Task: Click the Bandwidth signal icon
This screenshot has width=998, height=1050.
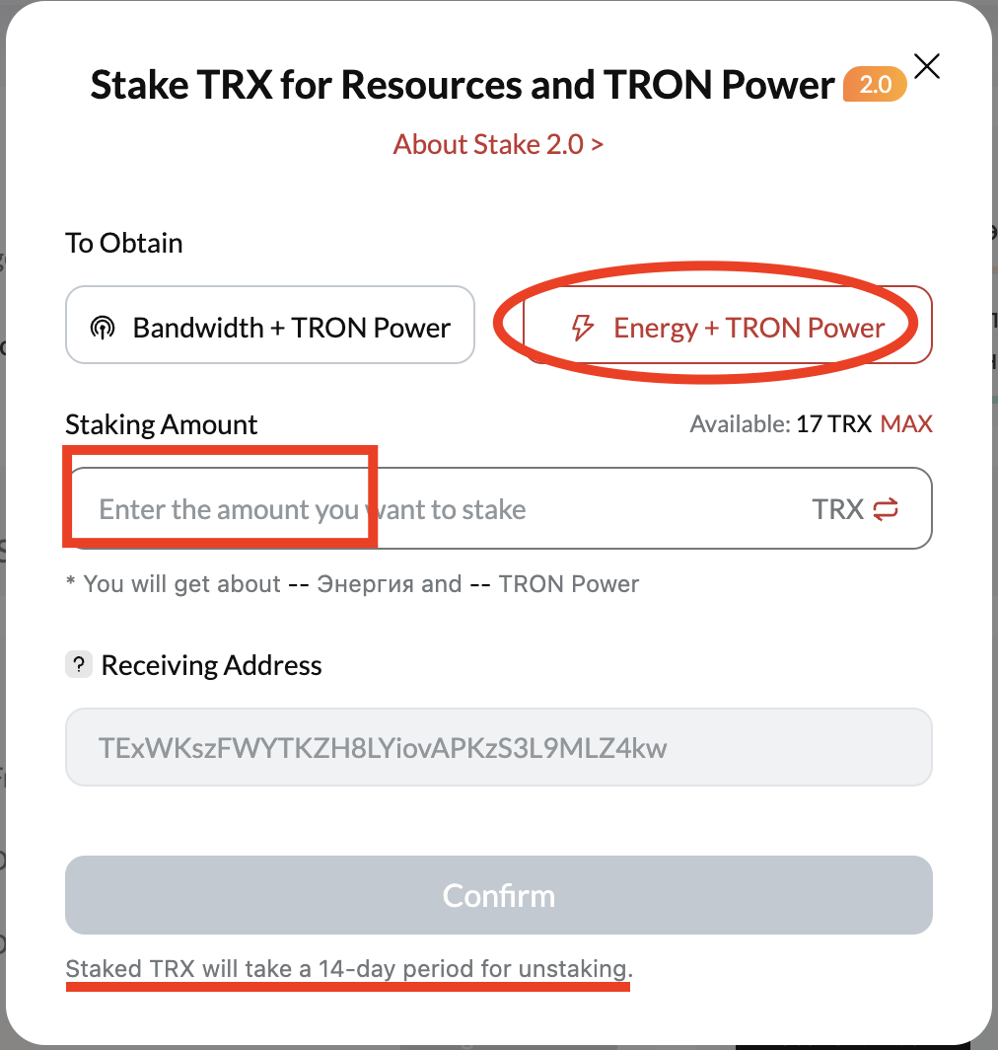Action: click(x=102, y=327)
